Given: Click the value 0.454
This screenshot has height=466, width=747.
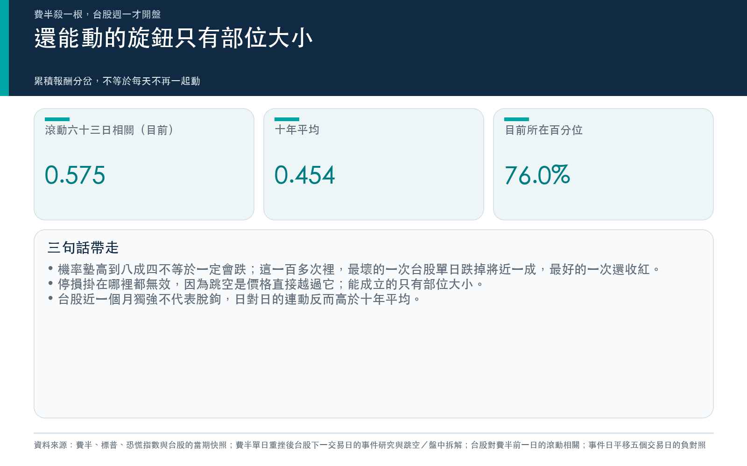Looking at the screenshot, I should [305, 175].
